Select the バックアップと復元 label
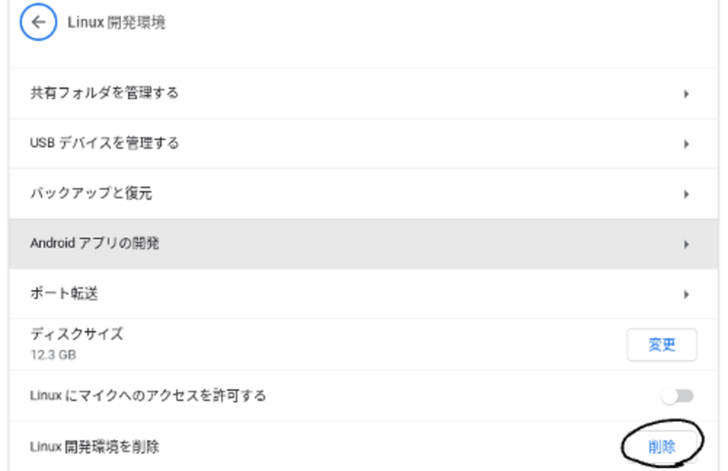Screen dimensions: 728x471 coord(91,193)
